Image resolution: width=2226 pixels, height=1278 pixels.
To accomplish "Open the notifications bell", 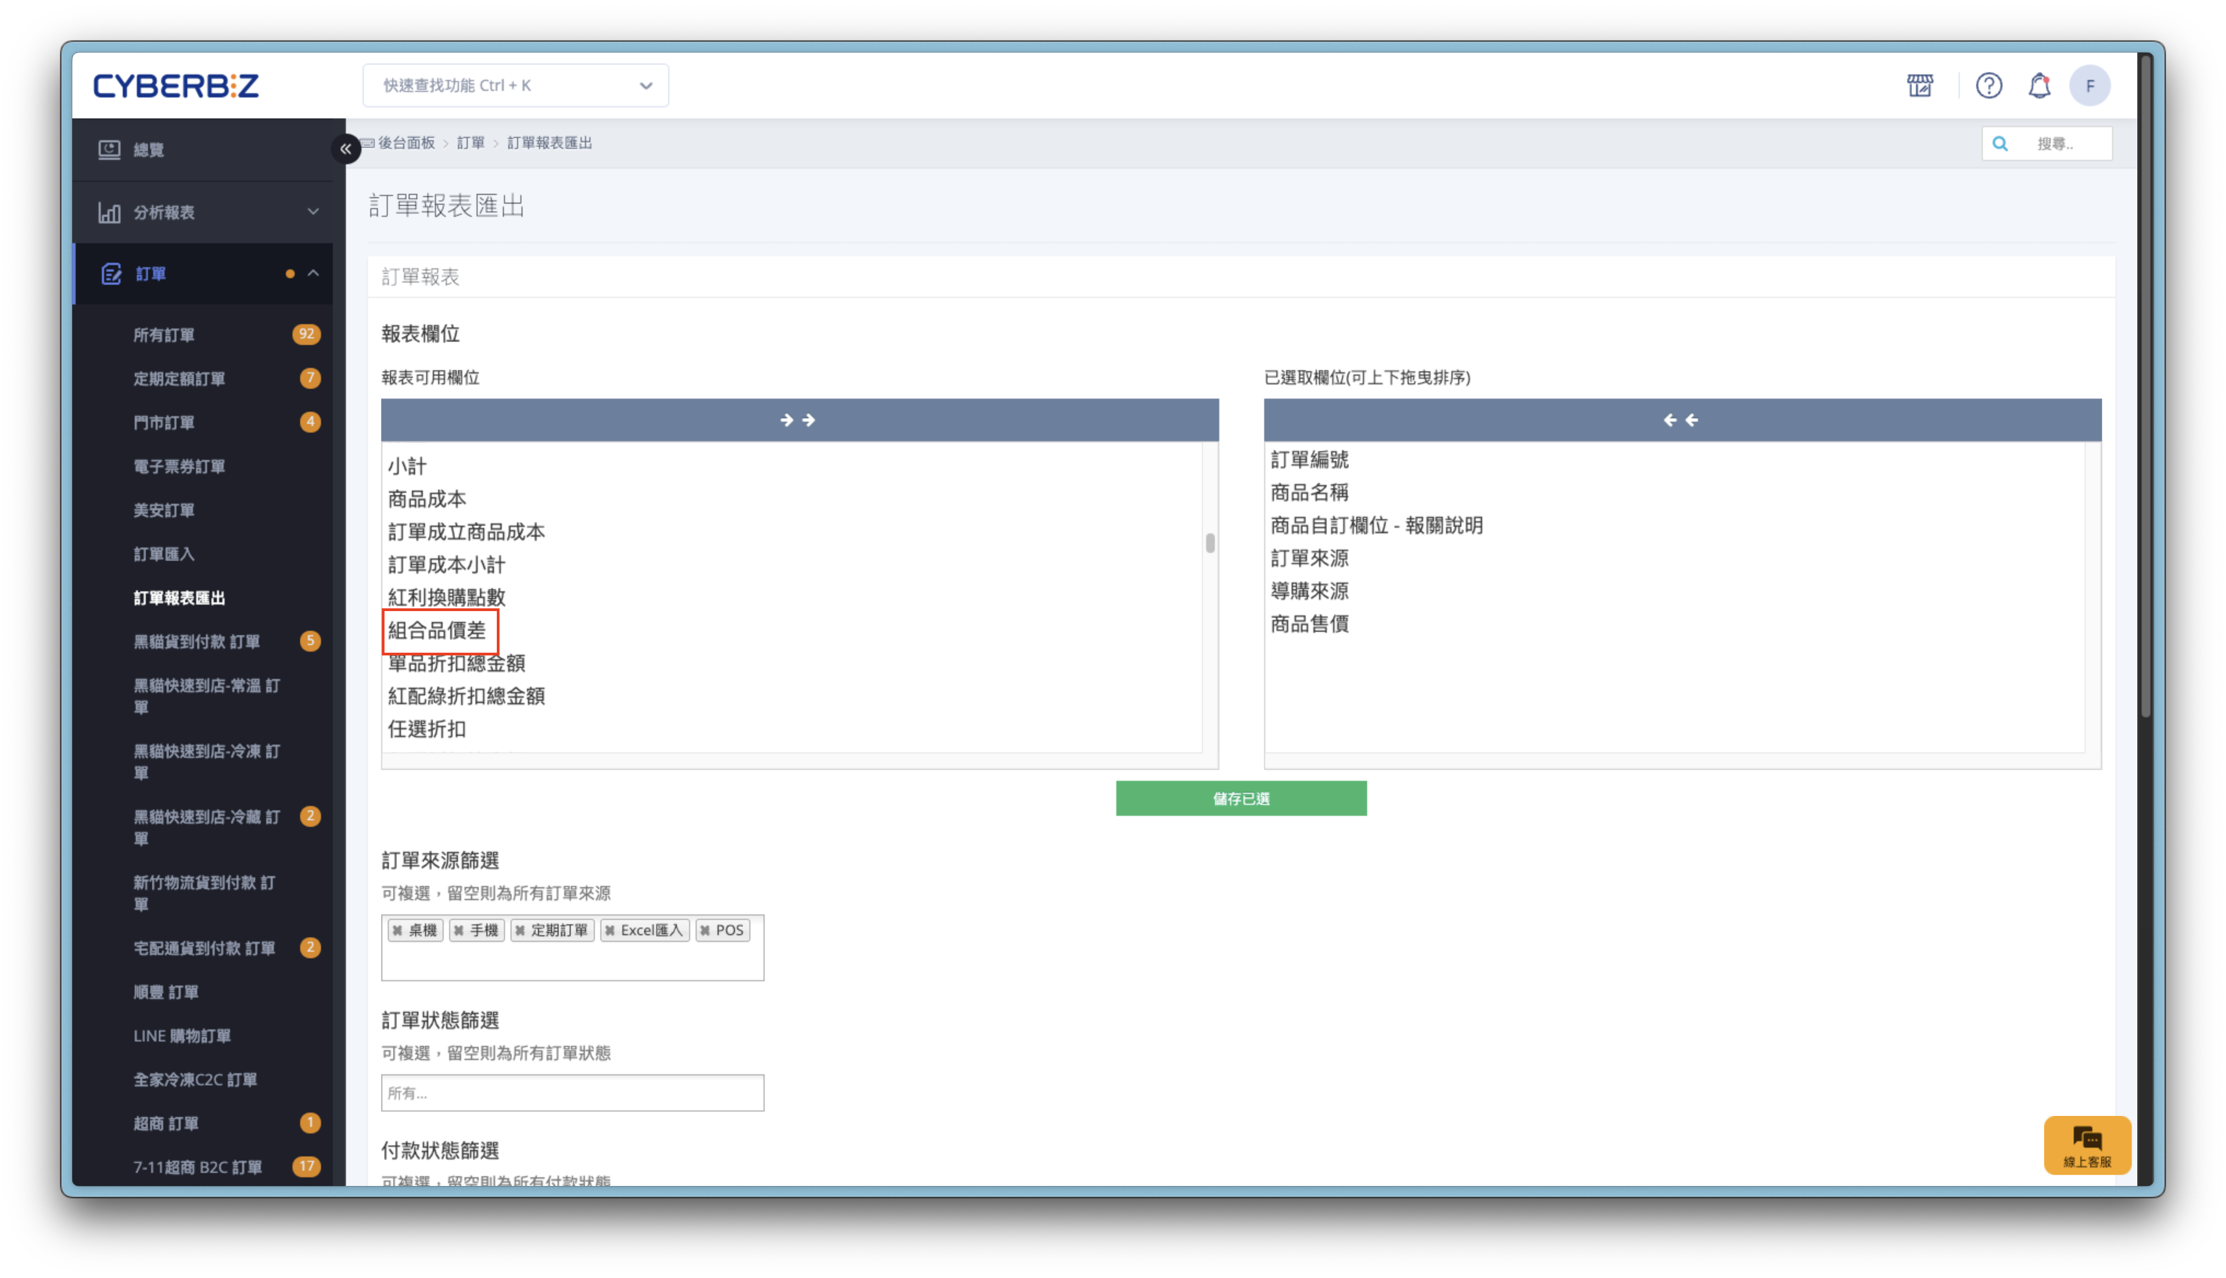I will (2039, 85).
